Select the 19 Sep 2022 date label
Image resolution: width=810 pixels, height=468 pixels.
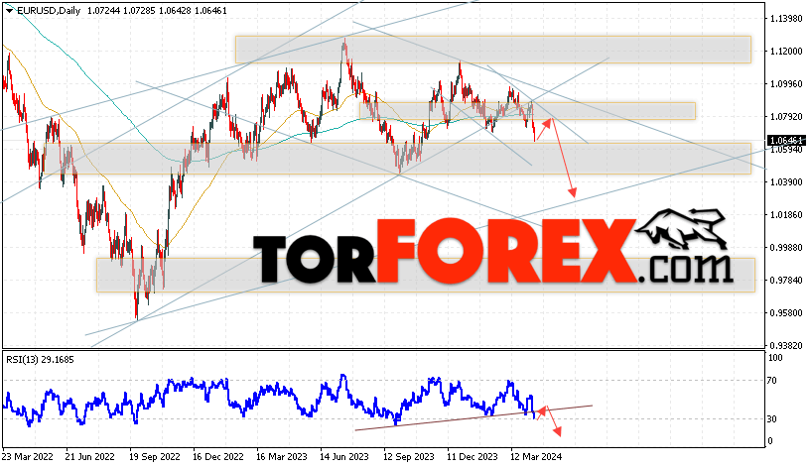pyautogui.click(x=155, y=457)
